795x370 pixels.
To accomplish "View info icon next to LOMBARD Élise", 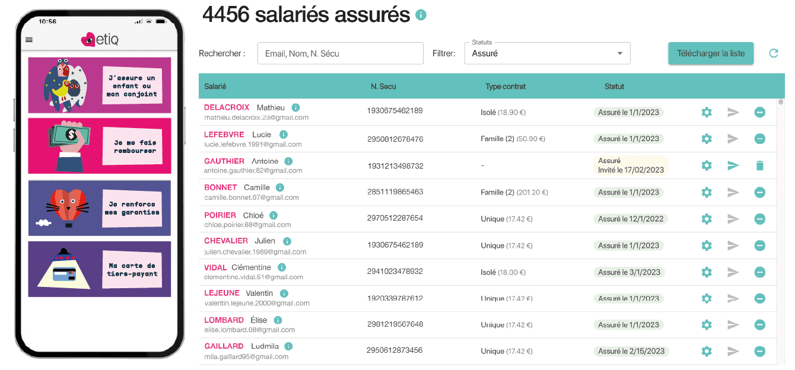I will [277, 320].
